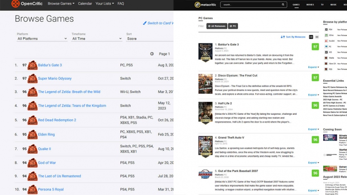Click the Mighty badge icon for Red Dead Redemption 2

pos(32,120)
